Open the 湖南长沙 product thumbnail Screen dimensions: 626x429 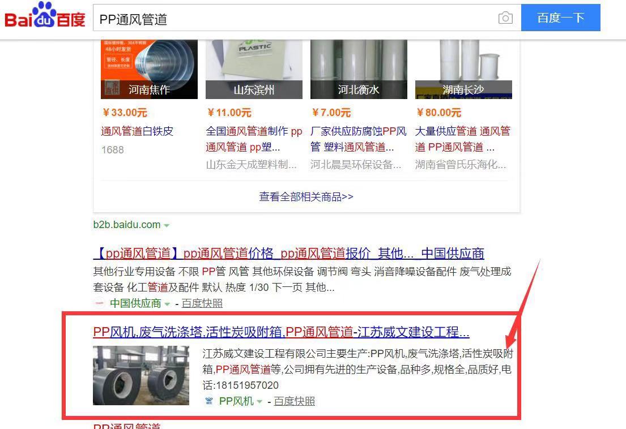[x=463, y=69]
